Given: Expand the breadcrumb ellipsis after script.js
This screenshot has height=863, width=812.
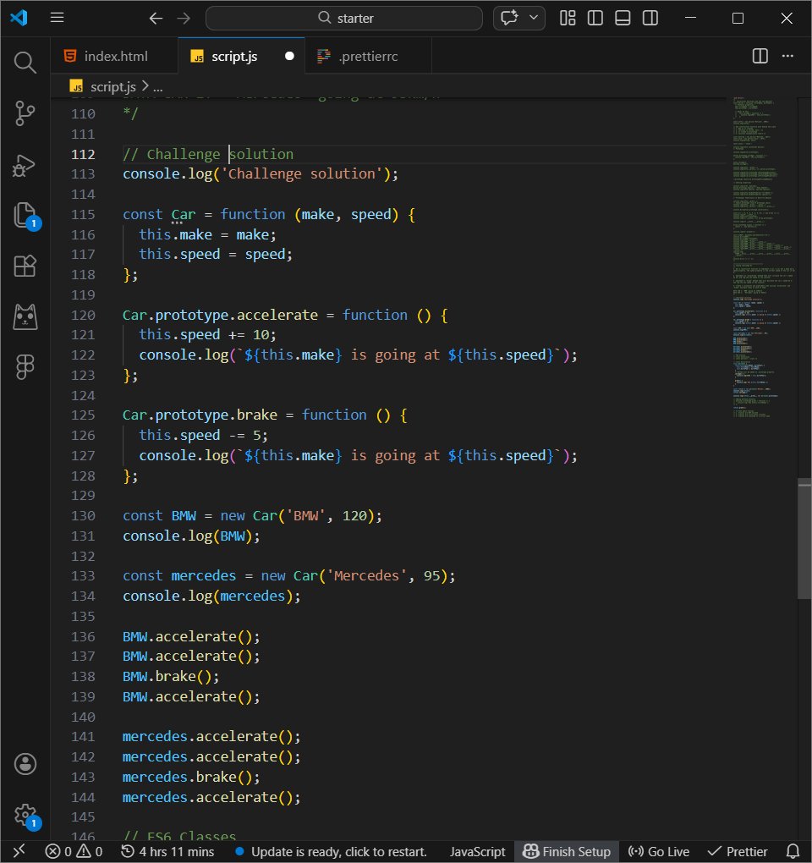Looking at the screenshot, I should (x=157, y=86).
